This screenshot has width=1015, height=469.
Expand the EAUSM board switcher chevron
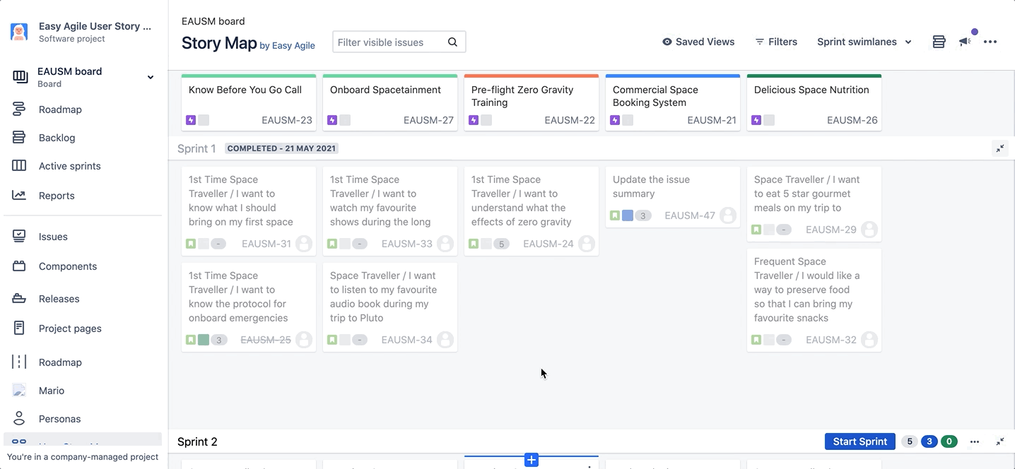click(151, 77)
